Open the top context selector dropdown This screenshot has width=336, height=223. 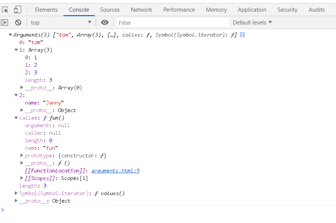pos(61,23)
